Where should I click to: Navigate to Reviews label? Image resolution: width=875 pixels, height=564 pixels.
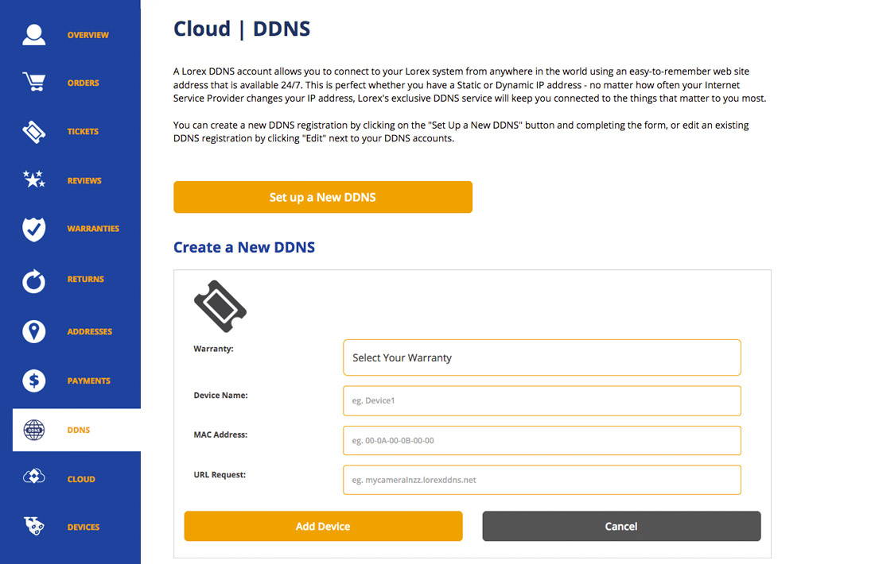[x=84, y=180]
